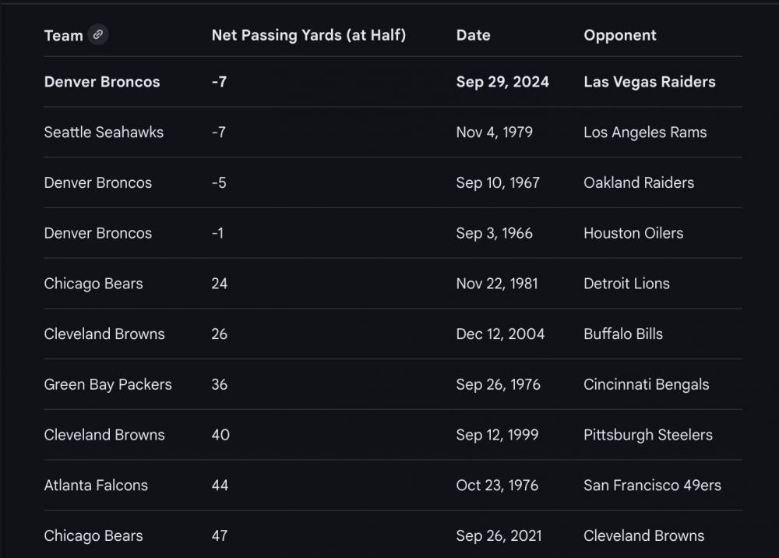
Task: Click the Houston Oilers opponent cell
Action: tap(633, 233)
